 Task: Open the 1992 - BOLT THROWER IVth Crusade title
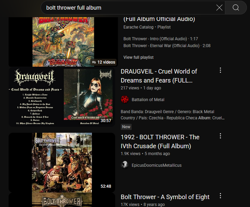(160, 142)
